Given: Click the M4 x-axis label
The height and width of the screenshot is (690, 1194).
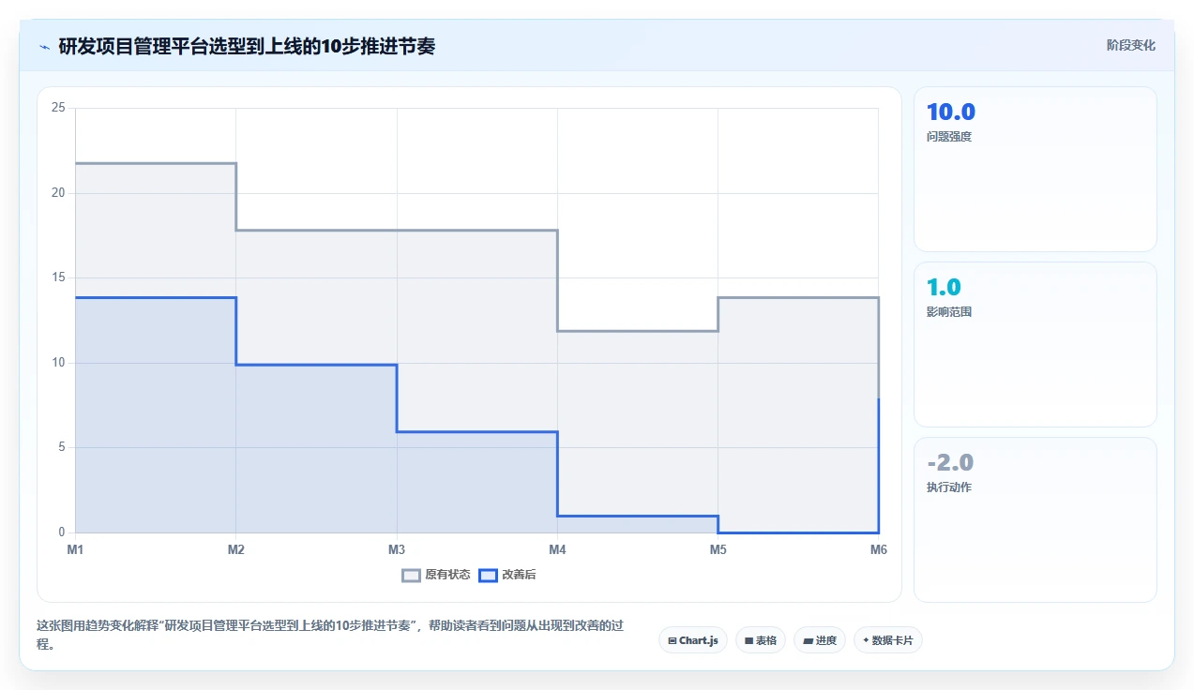Looking at the screenshot, I should click(x=557, y=549).
